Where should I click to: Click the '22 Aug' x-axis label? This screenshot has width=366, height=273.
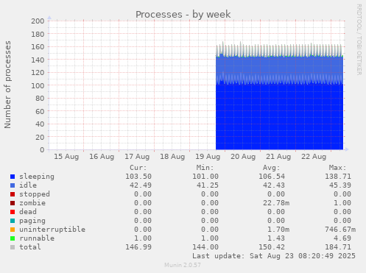click(x=314, y=157)
